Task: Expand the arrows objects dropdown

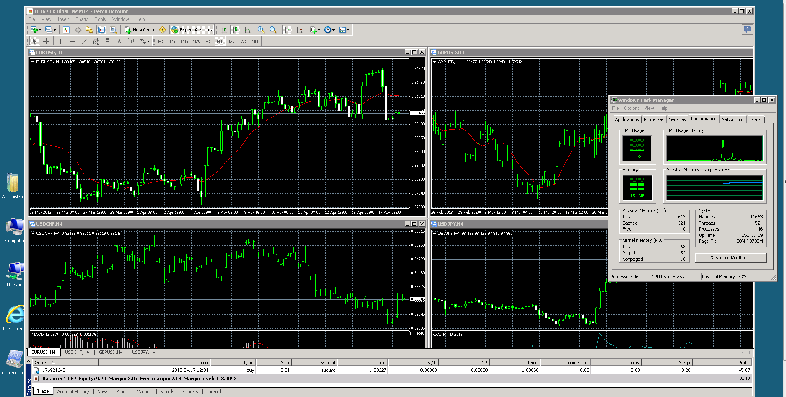Action: coord(145,41)
